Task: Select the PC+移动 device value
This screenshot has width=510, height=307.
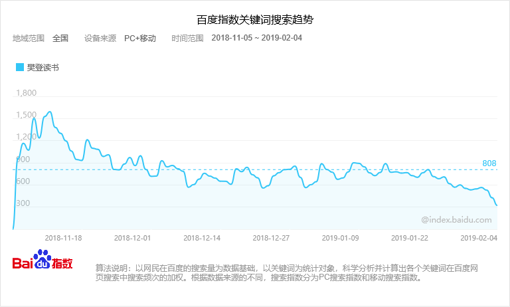Action: coord(140,38)
